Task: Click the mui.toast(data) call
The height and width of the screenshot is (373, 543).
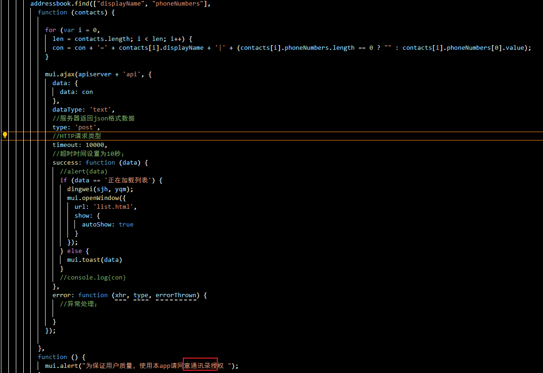Action: click(x=94, y=260)
